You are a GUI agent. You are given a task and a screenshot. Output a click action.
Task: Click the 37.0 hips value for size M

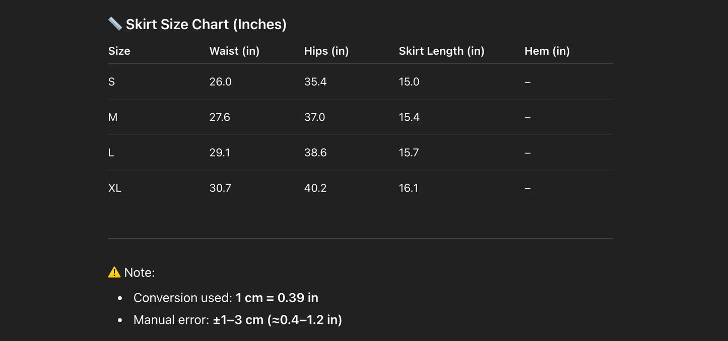[315, 117]
